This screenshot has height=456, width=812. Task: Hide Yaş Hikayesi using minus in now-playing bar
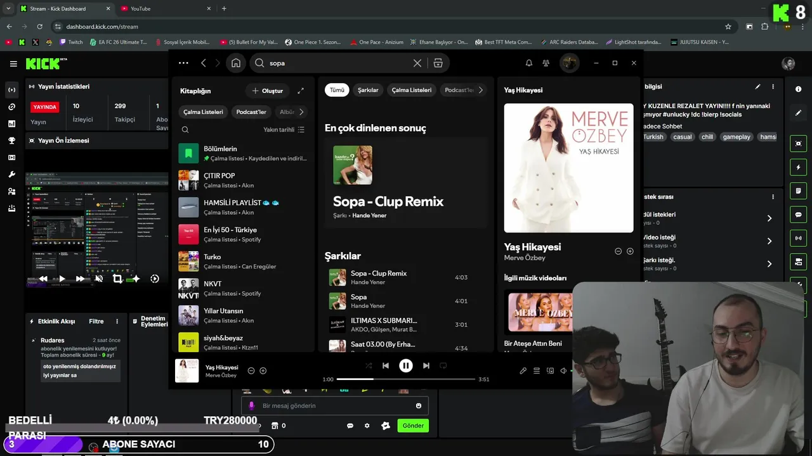tap(251, 371)
